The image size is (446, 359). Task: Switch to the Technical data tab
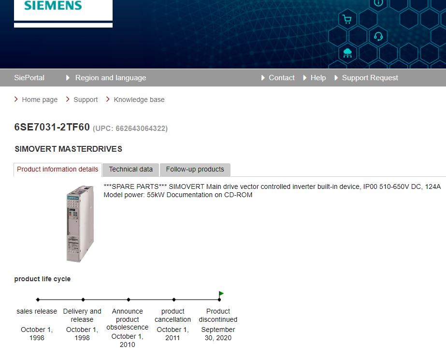click(x=130, y=170)
